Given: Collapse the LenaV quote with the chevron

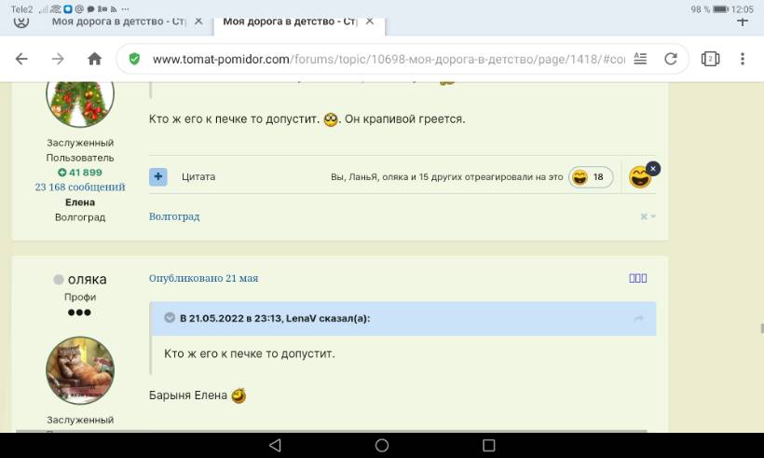Looking at the screenshot, I should click(x=170, y=318).
